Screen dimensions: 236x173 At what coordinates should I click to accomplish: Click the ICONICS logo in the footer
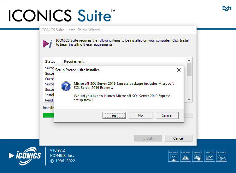point(25,156)
